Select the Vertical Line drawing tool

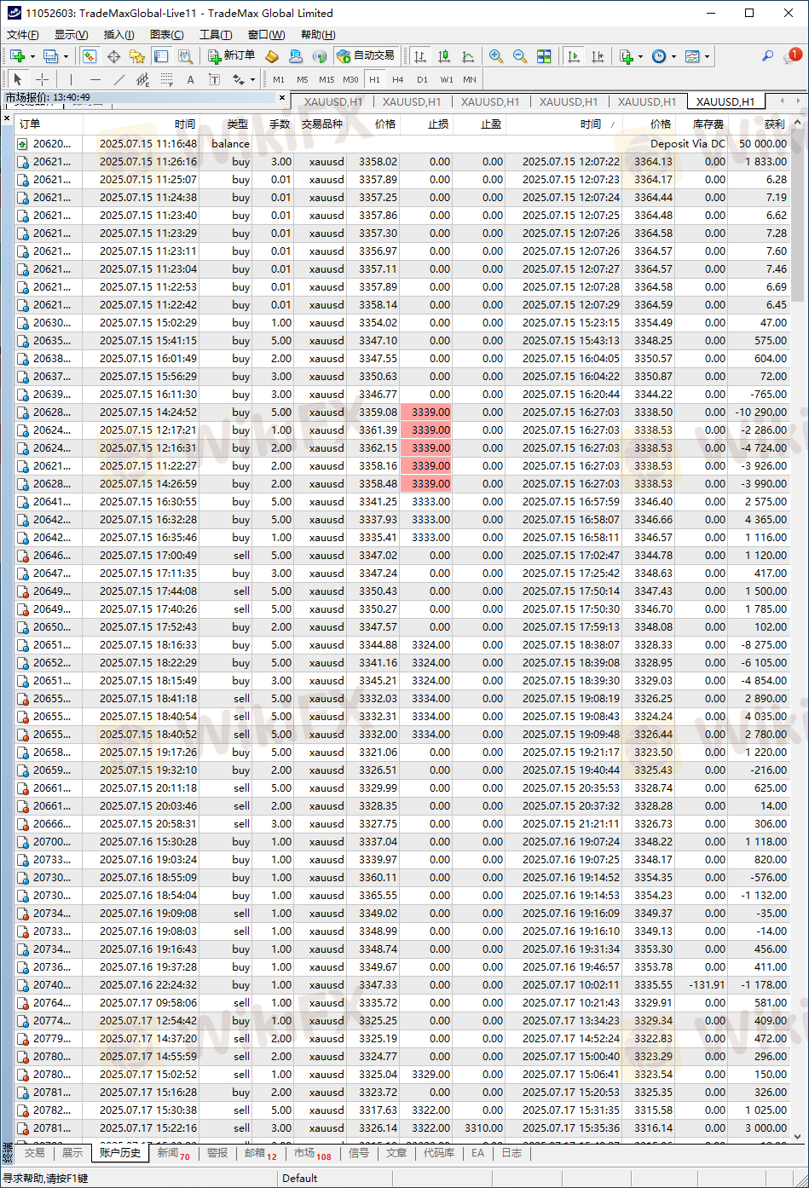pos(71,79)
